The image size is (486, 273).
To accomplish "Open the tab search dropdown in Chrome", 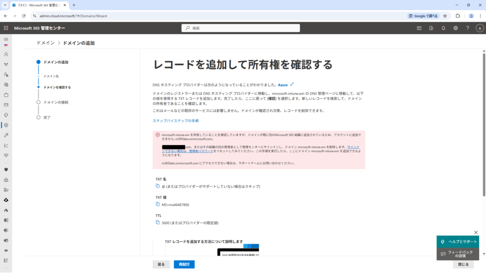I will point(5,5).
